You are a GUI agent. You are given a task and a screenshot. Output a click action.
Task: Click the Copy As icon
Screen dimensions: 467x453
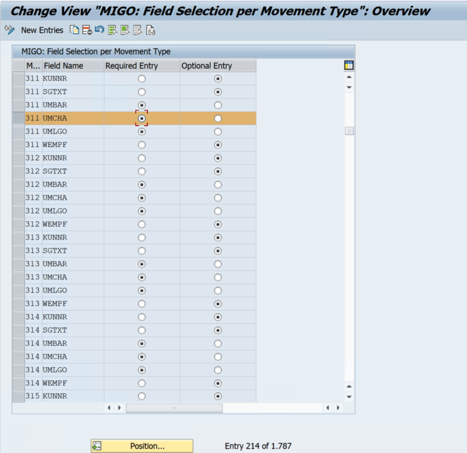tap(74, 30)
